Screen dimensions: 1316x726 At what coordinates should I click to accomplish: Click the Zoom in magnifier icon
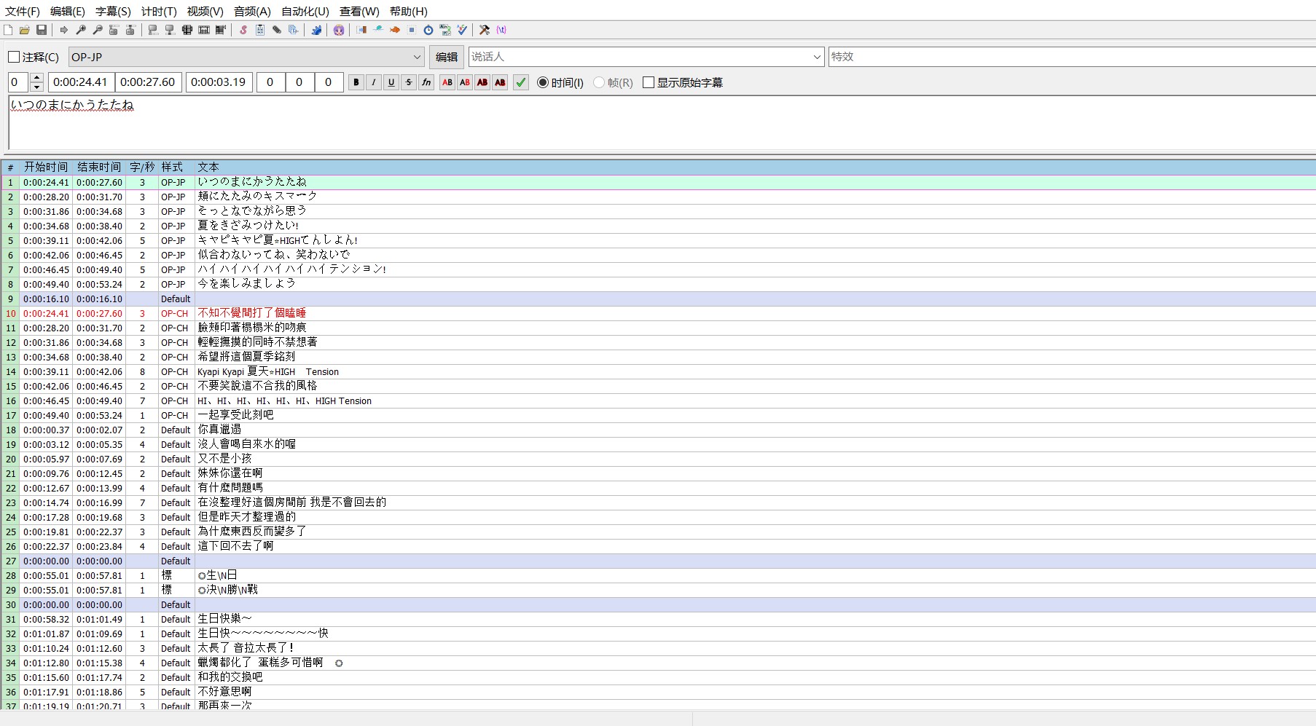[x=81, y=30]
